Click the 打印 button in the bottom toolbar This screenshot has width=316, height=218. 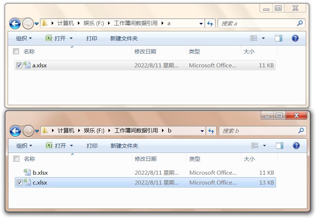[x=91, y=146]
